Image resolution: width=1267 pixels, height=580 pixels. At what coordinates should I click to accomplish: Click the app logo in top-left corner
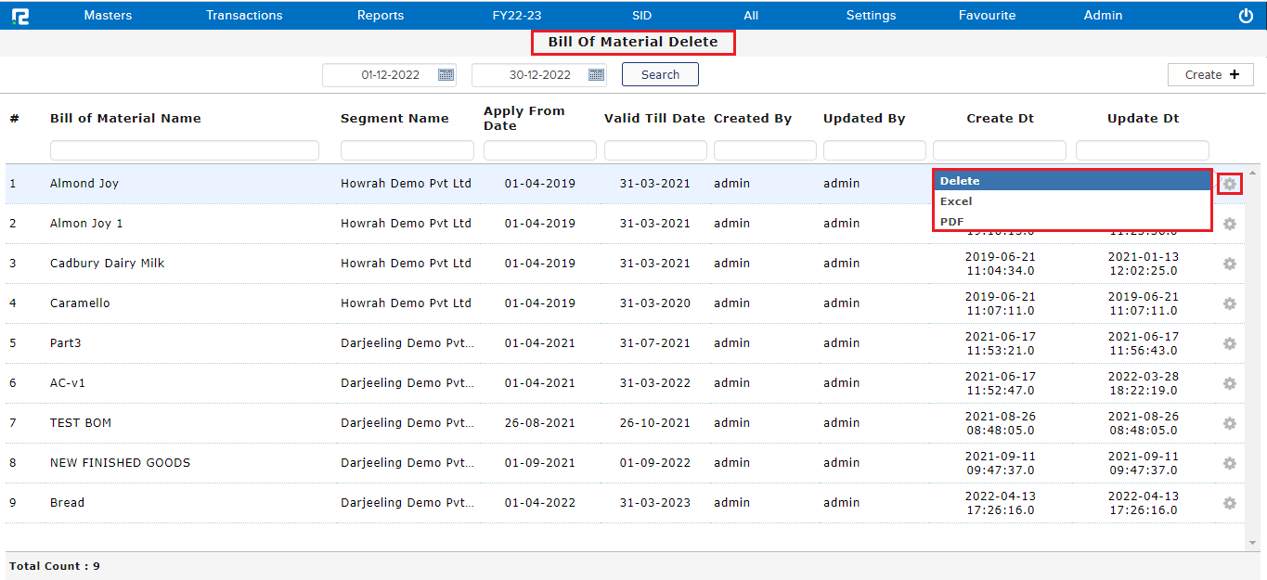(19, 16)
